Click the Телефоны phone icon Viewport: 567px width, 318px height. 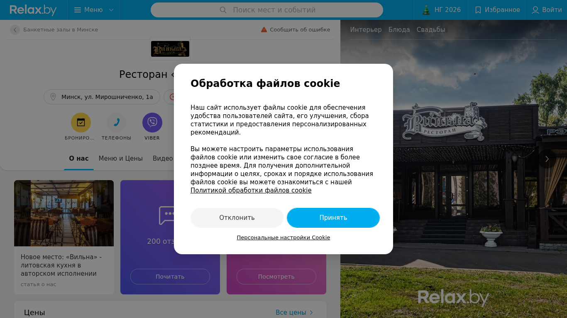[x=117, y=123]
